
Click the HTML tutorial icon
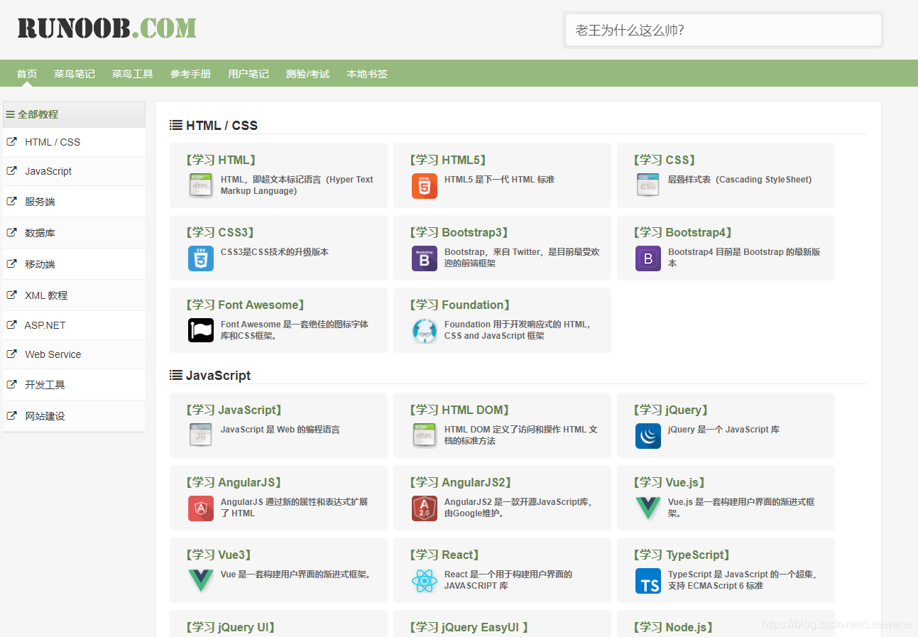(x=201, y=186)
